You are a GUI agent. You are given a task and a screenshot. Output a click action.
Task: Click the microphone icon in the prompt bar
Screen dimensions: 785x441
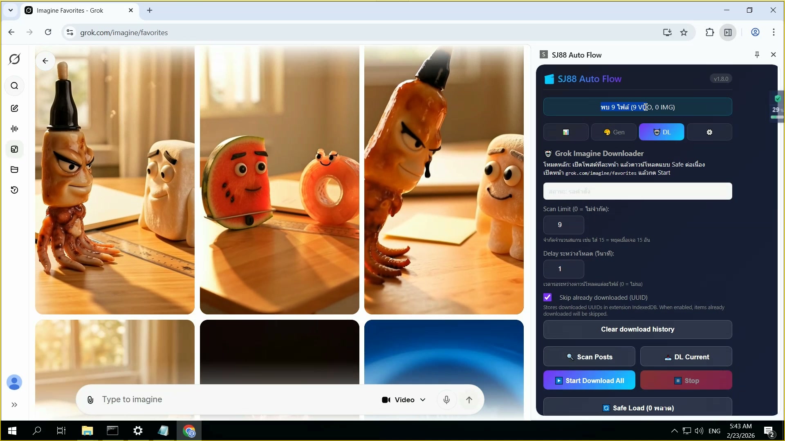(446, 399)
